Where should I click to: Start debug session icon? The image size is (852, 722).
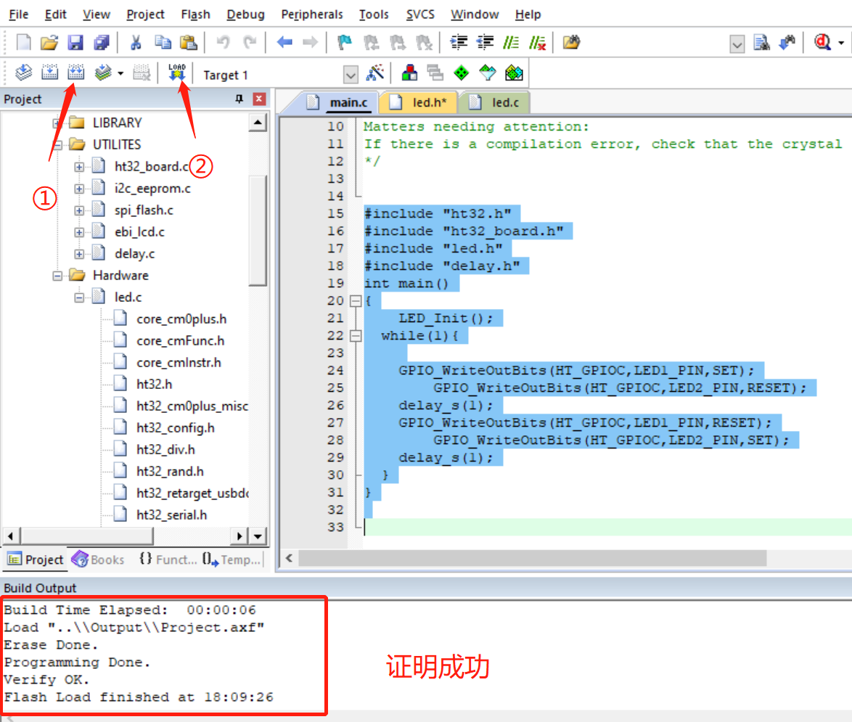[x=823, y=42]
